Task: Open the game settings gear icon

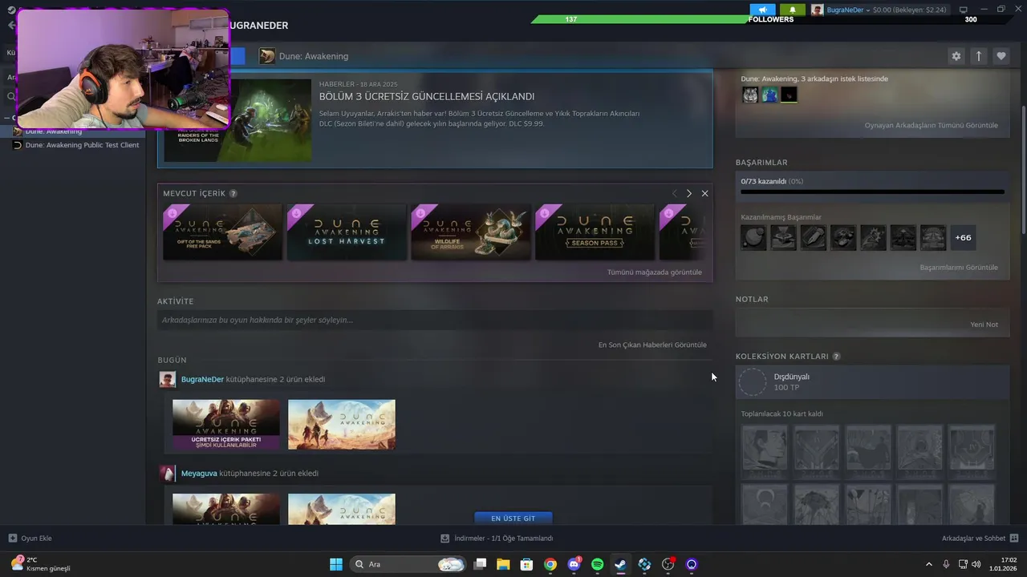Action: pyautogui.click(x=956, y=56)
